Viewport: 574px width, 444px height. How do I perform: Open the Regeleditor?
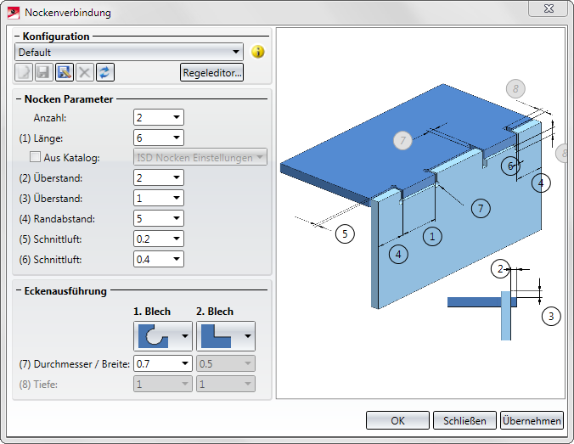click(211, 72)
